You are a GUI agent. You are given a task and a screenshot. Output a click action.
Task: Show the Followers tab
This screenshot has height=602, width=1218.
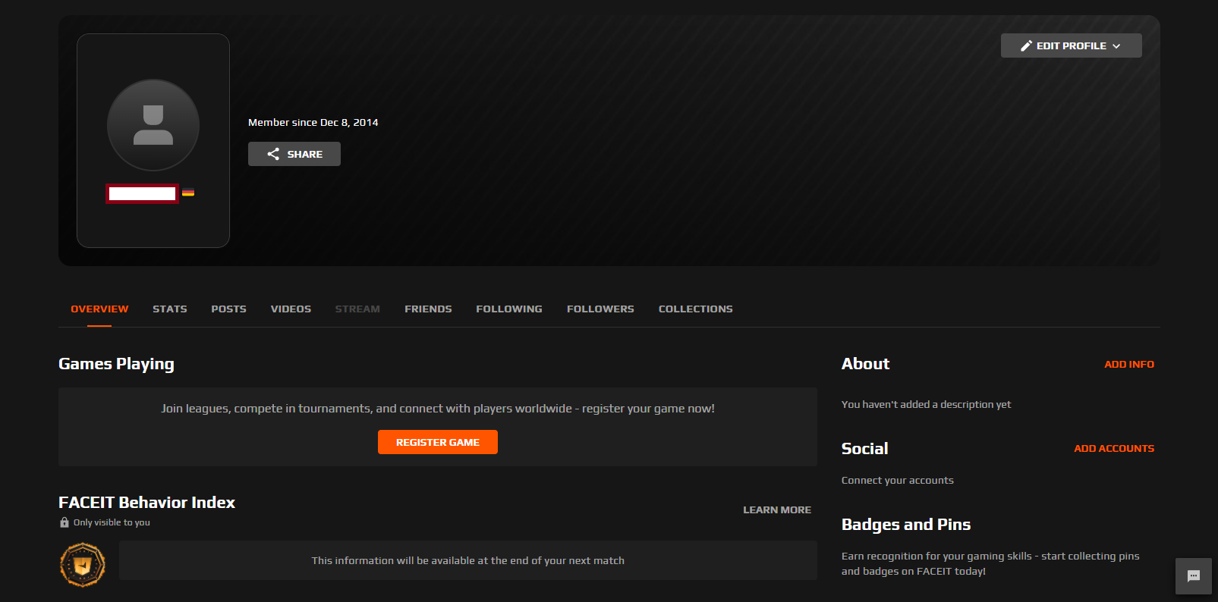[600, 309]
